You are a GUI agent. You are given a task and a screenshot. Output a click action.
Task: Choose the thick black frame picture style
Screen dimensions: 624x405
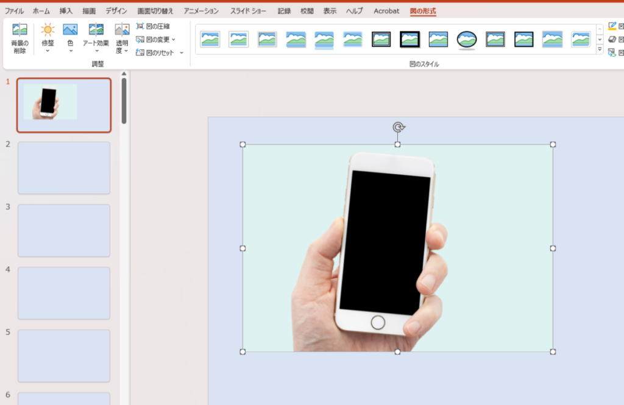click(409, 40)
